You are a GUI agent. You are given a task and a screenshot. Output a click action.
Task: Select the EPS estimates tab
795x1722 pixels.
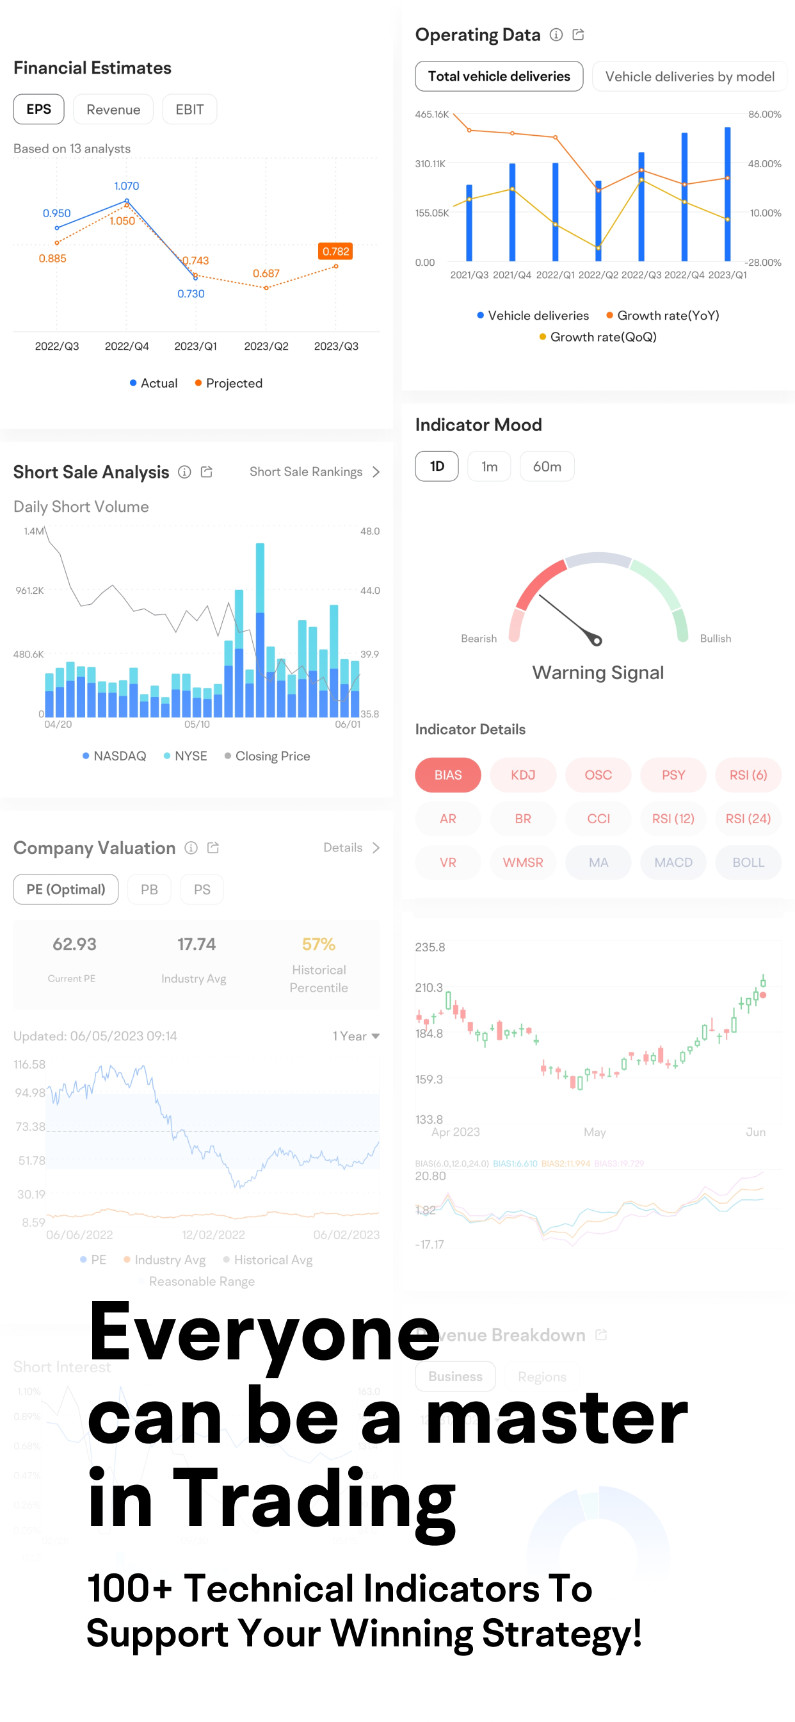tap(39, 109)
